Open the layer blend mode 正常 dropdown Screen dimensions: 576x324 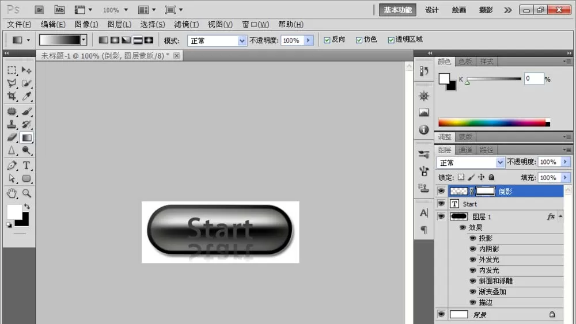[x=471, y=162]
